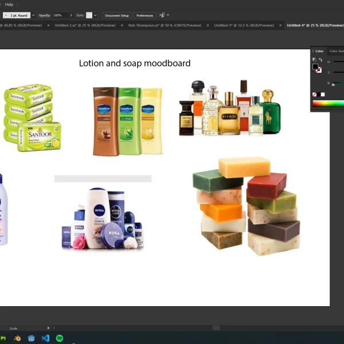Select the Stroke box in Color panel
The width and height of the screenshot is (344, 344).
tap(319, 70)
